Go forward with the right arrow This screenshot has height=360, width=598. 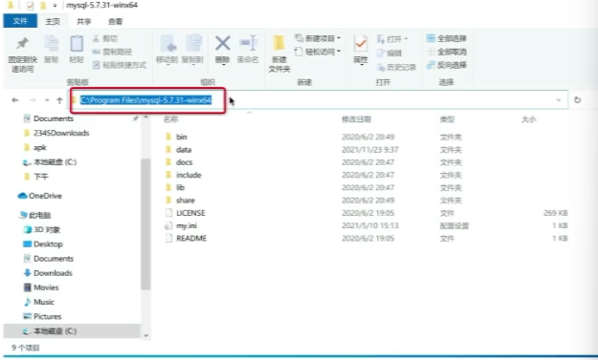33,100
